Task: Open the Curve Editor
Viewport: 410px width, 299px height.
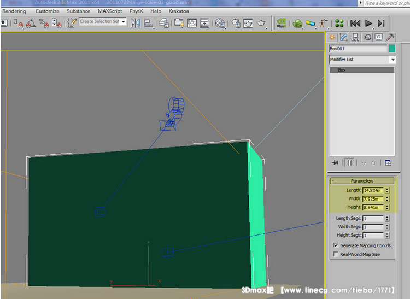Action: (x=192, y=23)
